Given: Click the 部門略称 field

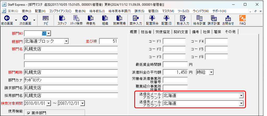Looking at the screenshot, I should 71,72.
